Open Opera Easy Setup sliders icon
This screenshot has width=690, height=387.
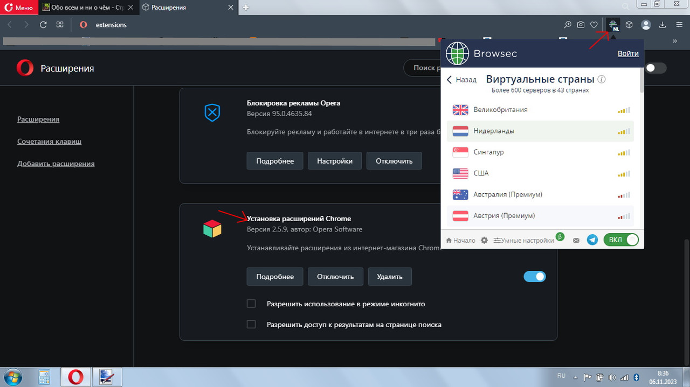[679, 25]
